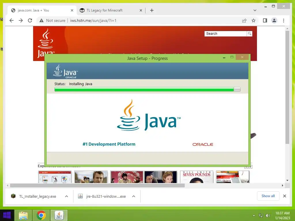295x221 pixels.
Task: Expand options for TL_Installer_legacy.exe download
Action: [x=67, y=196]
